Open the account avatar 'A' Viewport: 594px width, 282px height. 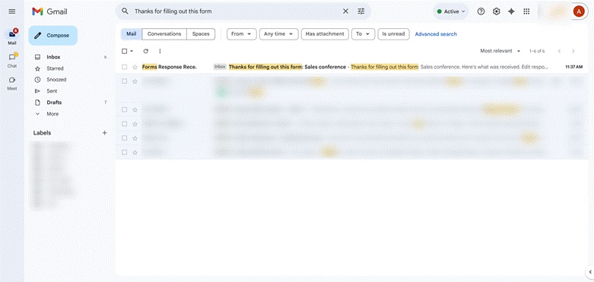(579, 11)
